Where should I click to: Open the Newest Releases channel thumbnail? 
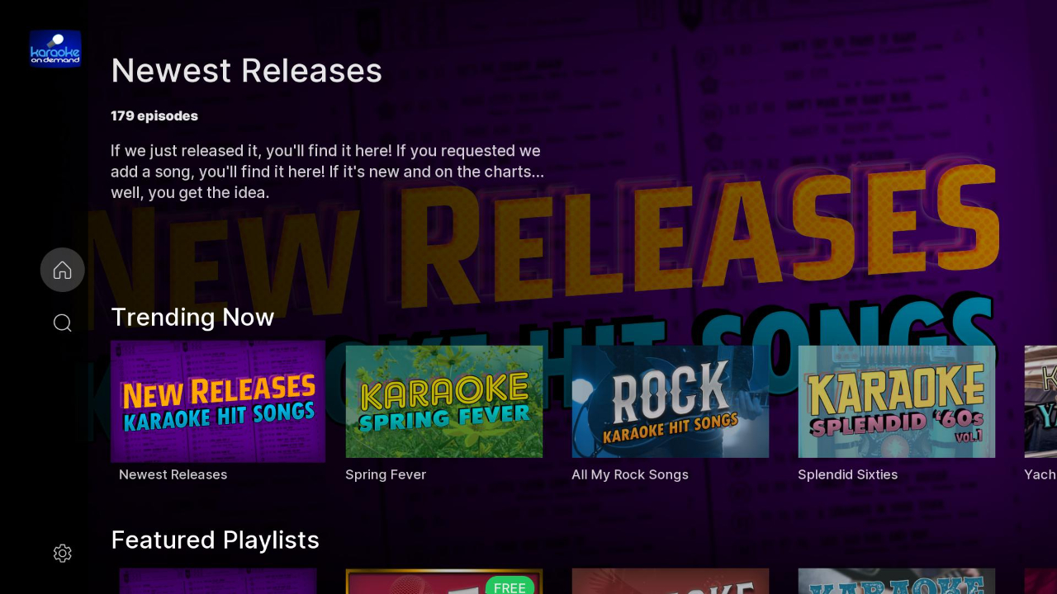click(x=217, y=401)
